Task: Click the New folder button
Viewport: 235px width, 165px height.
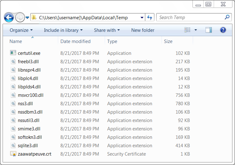Action: 143,30
